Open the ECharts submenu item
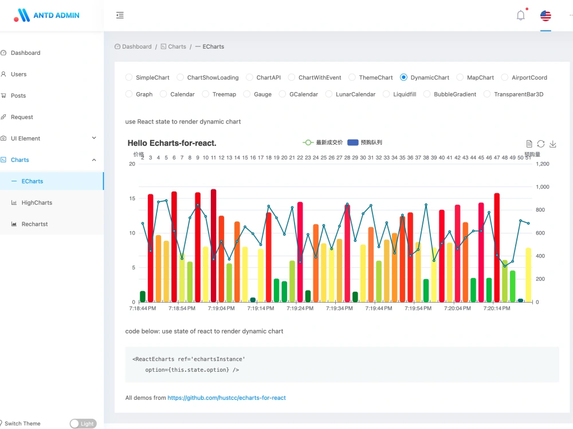 [52, 181]
